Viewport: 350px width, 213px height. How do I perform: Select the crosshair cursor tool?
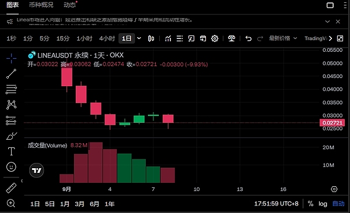pyautogui.click(x=11, y=58)
